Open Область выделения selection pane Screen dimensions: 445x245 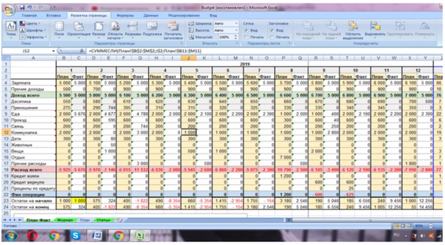tap(353, 30)
